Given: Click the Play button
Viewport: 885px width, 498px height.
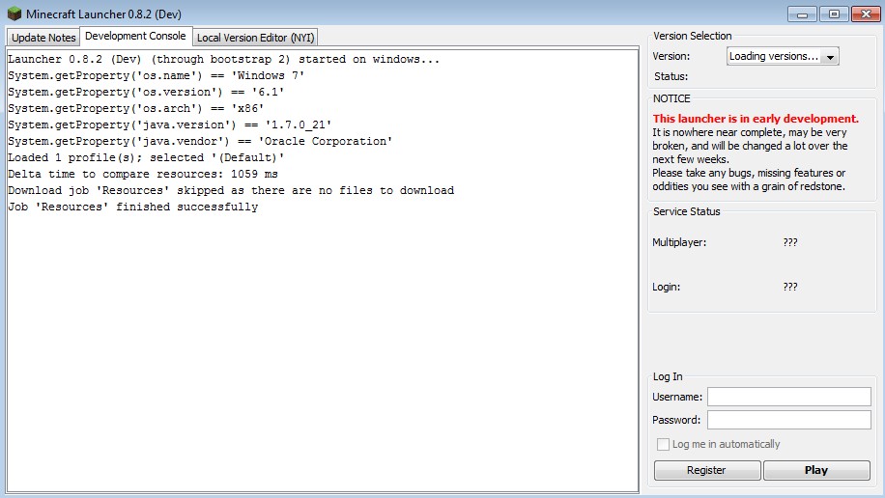Looking at the screenshot, I should click(816, 470).
